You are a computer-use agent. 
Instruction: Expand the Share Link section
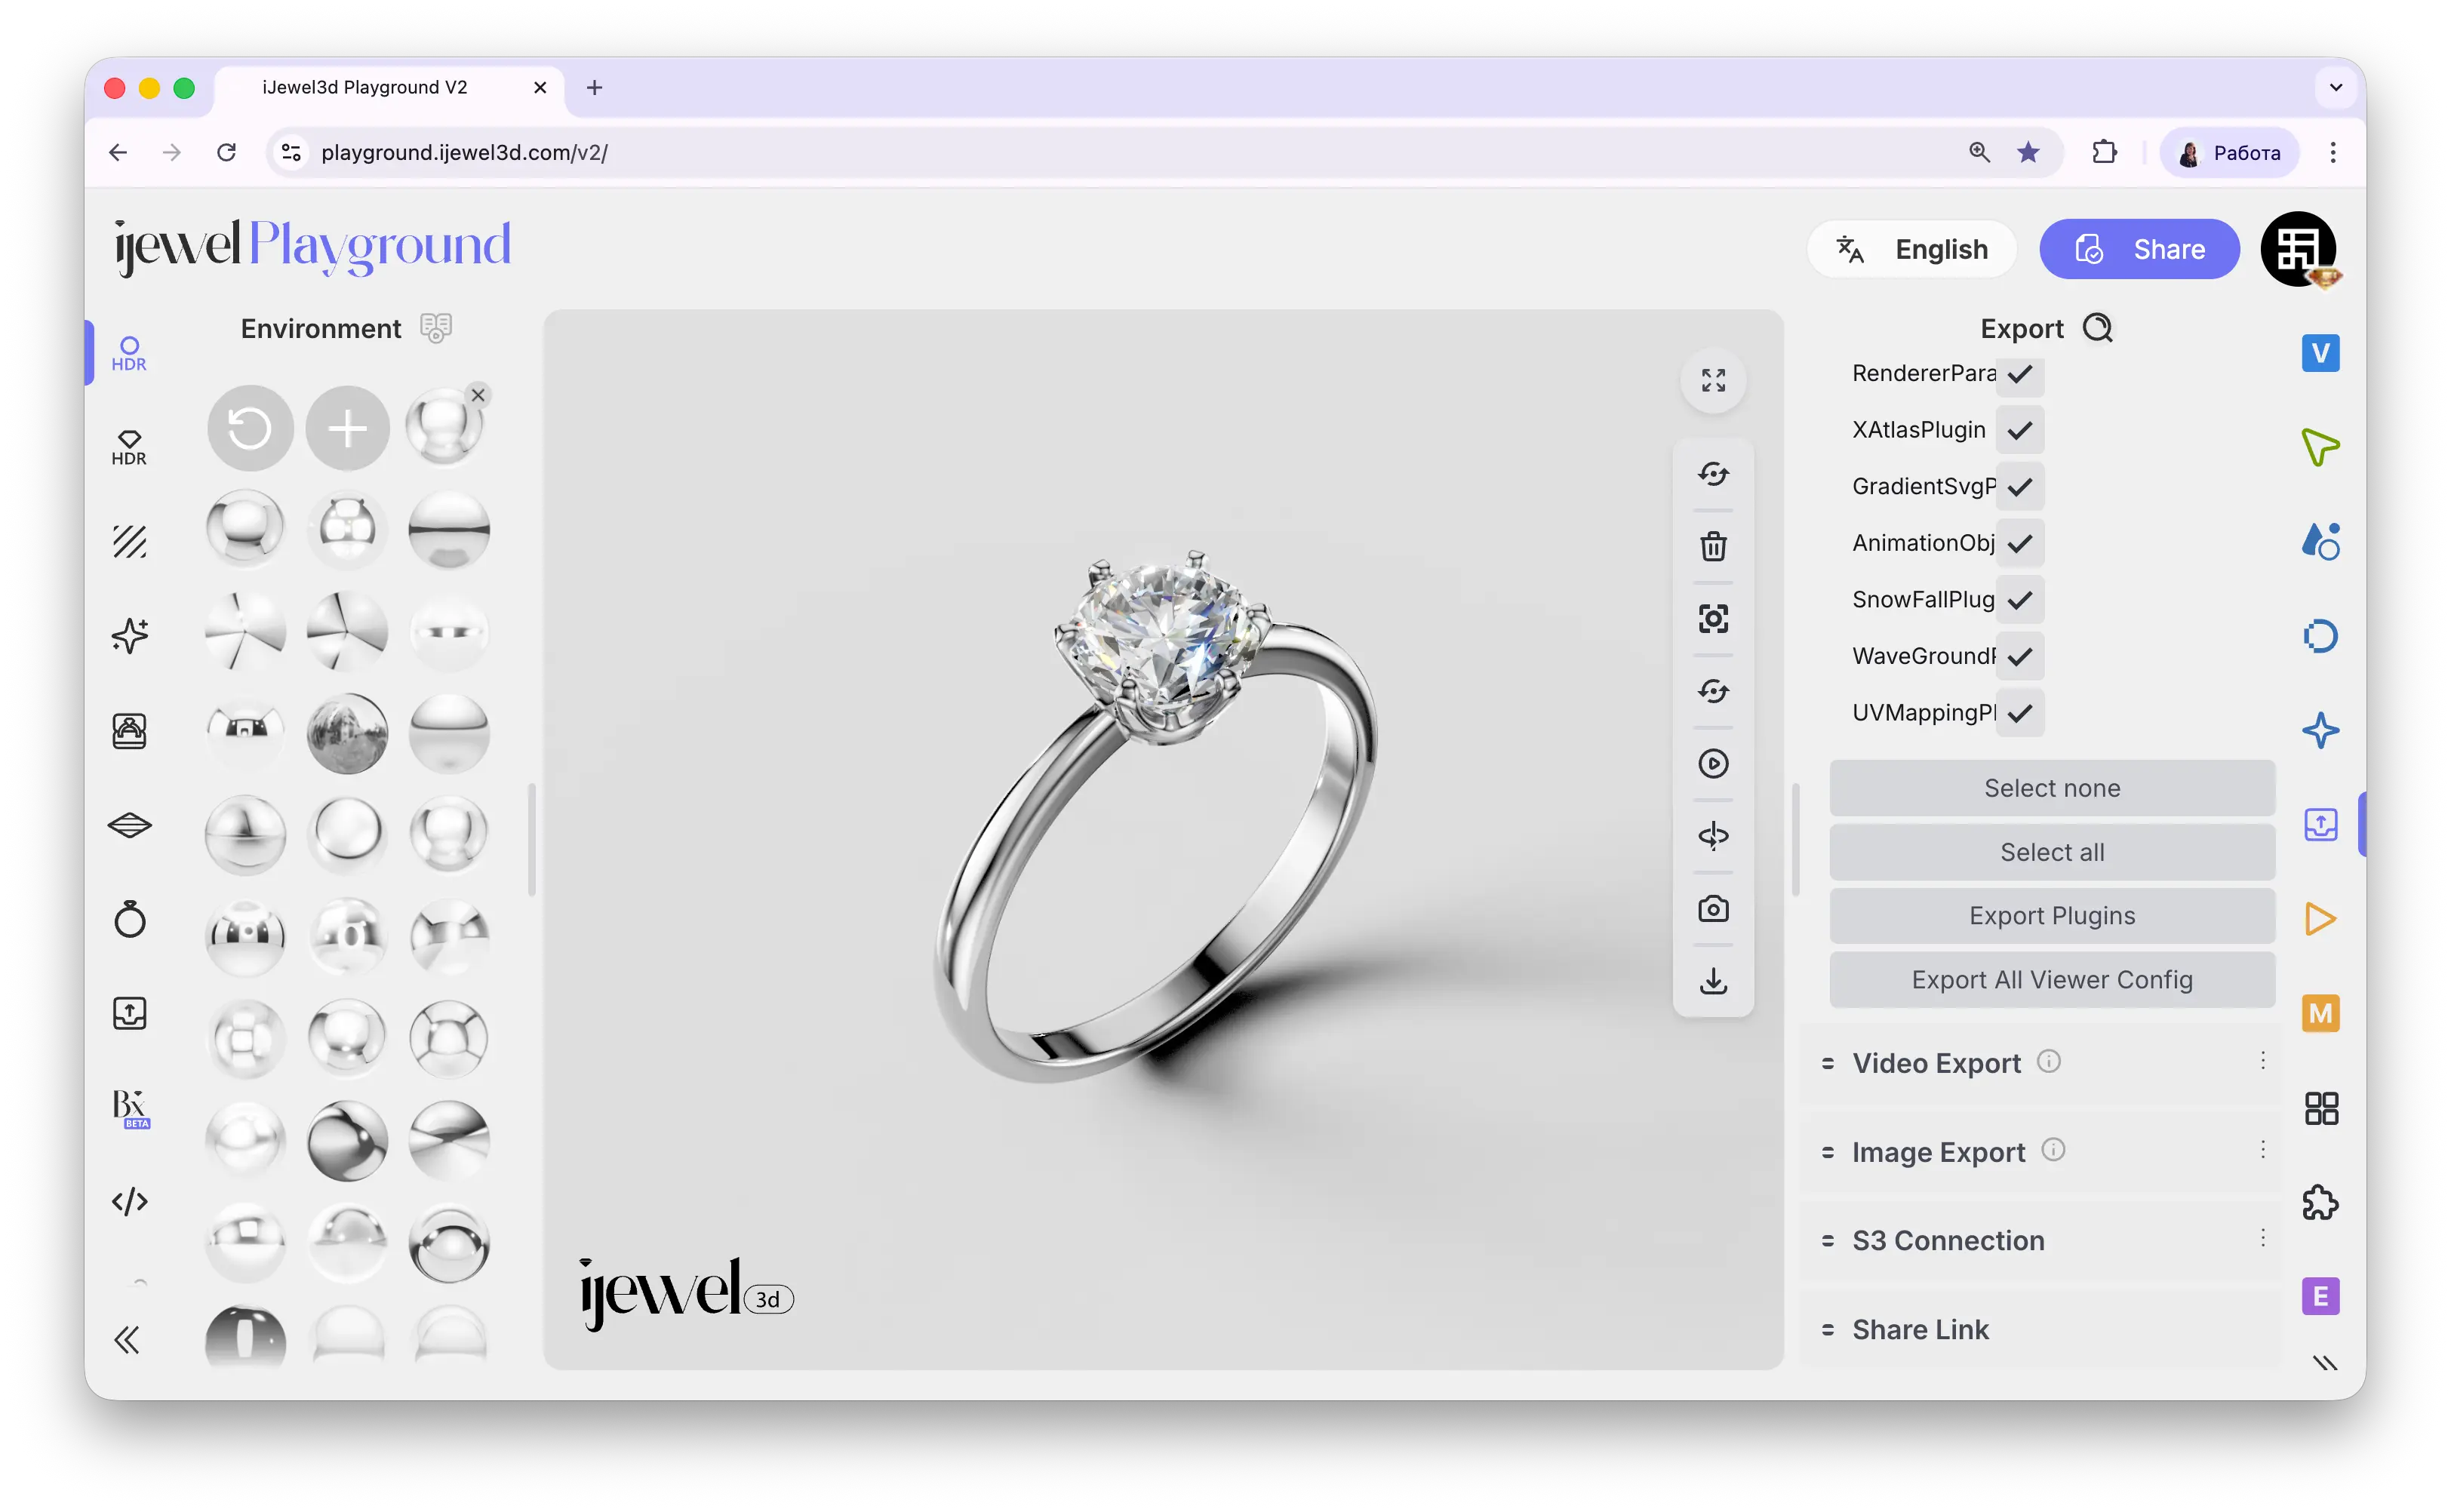point(2041,1330)
